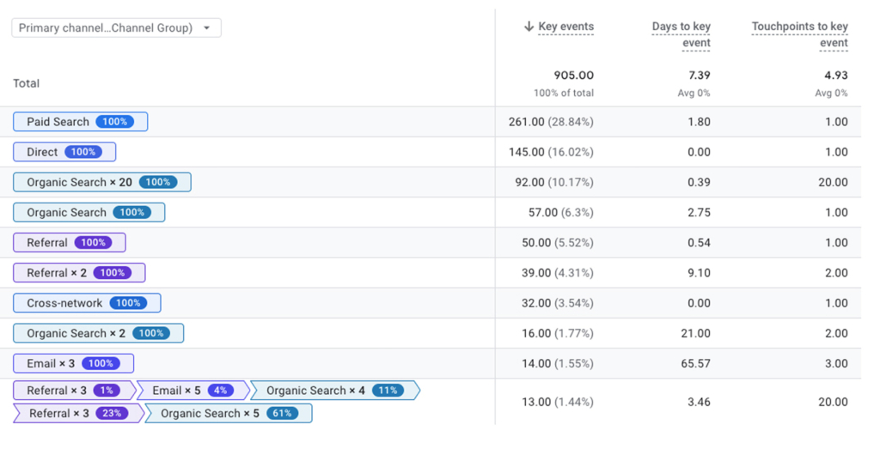Click the 13.00 (1.44%) key events cell
This screenshot has width=880, height=449.
click(x=558, y=402)
